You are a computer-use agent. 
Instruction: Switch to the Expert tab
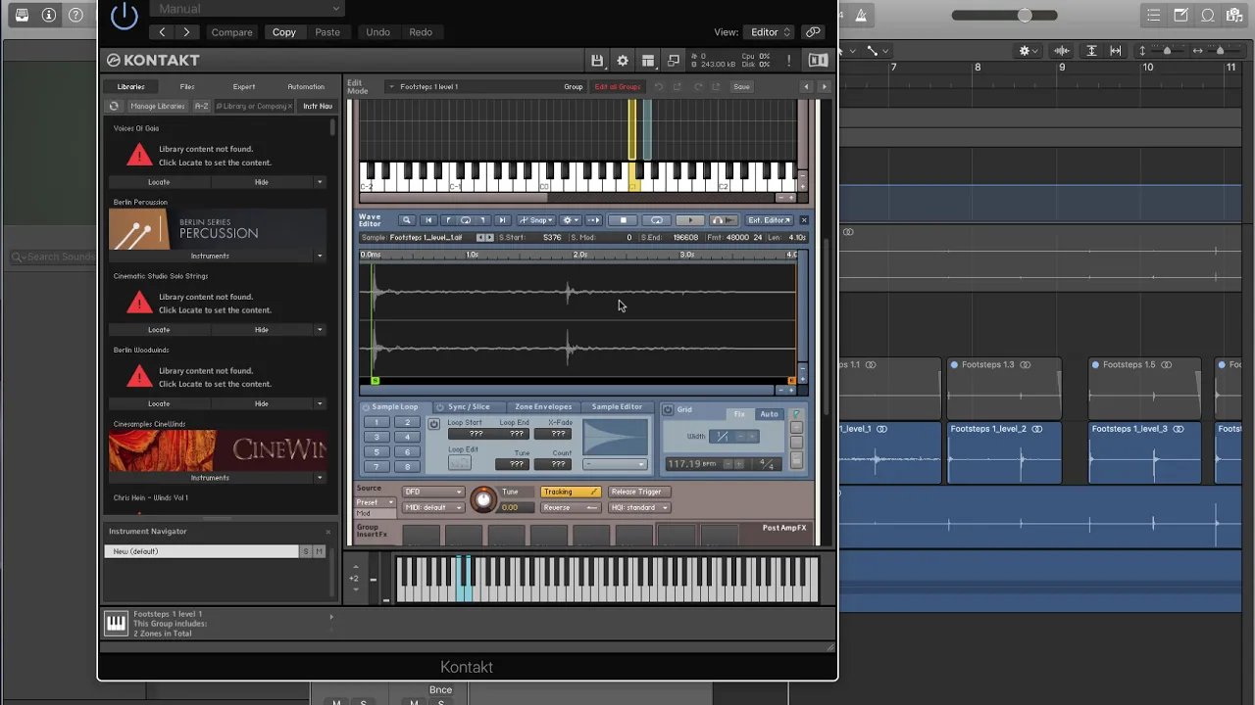click(243, 86)
